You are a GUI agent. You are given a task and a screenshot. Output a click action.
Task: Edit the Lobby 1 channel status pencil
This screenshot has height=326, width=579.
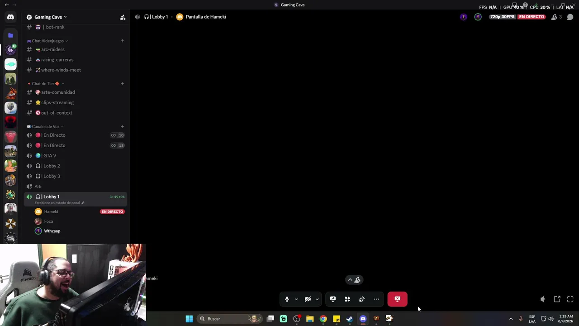(x=83, y=203)
